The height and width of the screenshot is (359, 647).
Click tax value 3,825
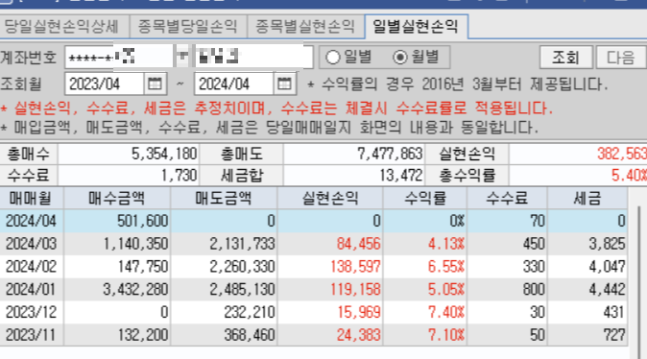(607, 244)
